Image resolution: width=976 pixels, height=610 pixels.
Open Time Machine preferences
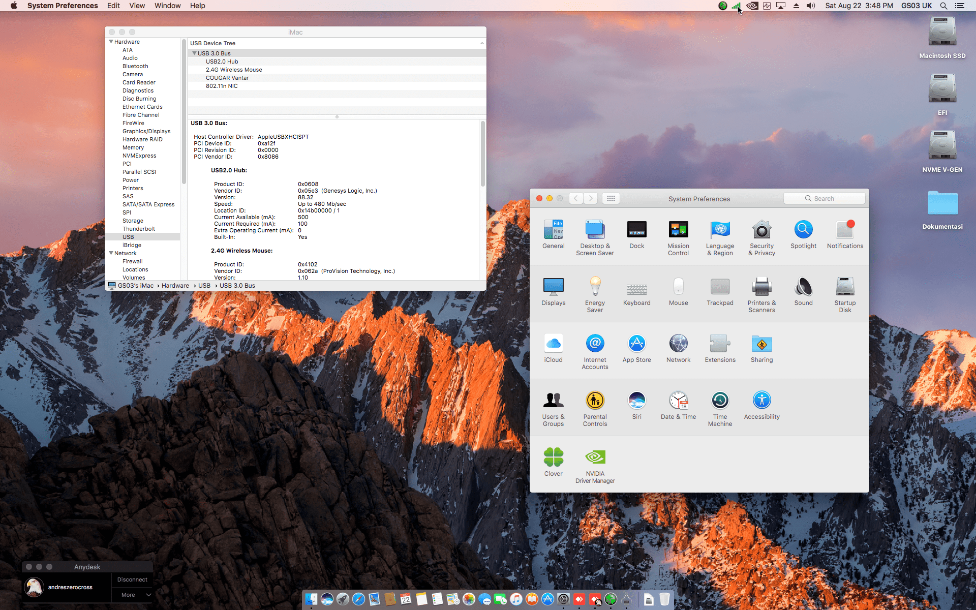(720, 408)
